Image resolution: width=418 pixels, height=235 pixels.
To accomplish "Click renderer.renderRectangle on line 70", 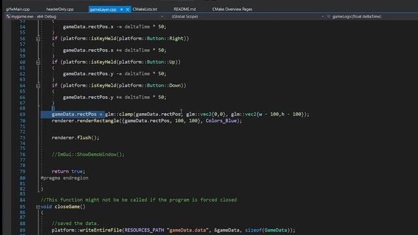I will tap(86, 121).
